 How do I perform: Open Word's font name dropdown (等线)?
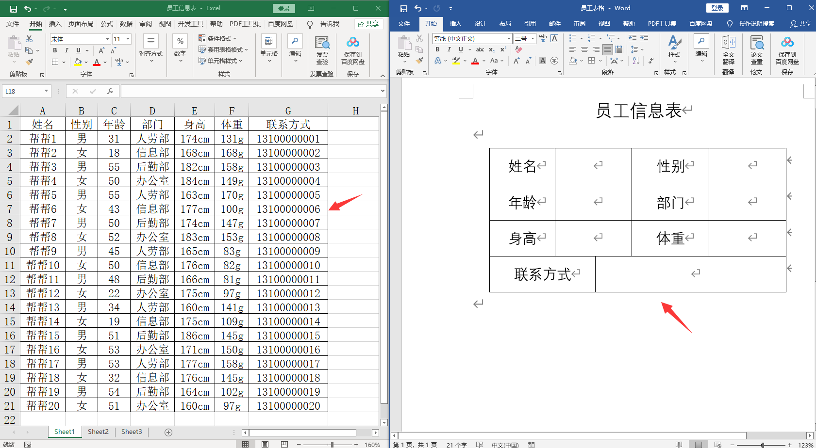point(509,38)
